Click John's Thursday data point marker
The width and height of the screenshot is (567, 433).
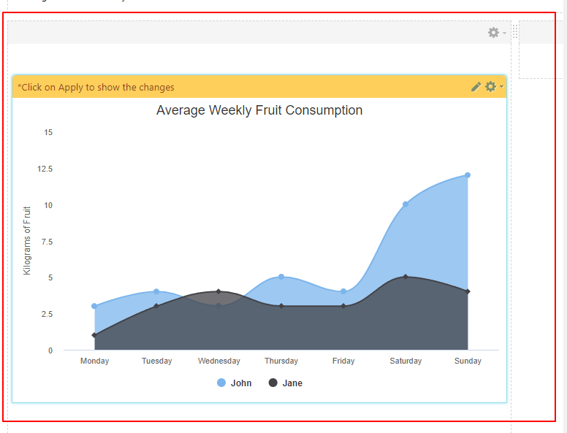[281, 277]
